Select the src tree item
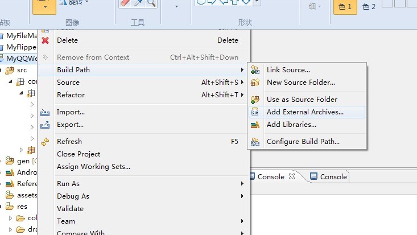The width and height of the screenshot is (417, 235). [22, 70]
